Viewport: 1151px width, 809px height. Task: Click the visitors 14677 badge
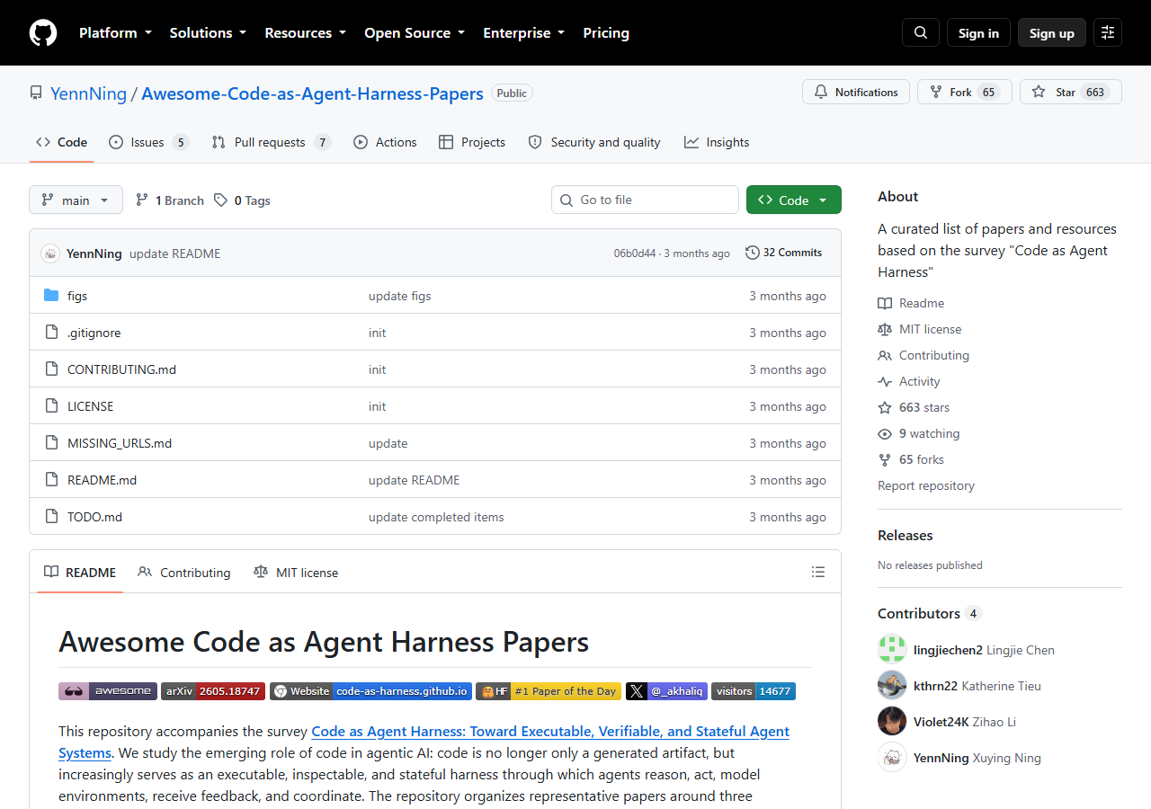click(x=754, y=691)
